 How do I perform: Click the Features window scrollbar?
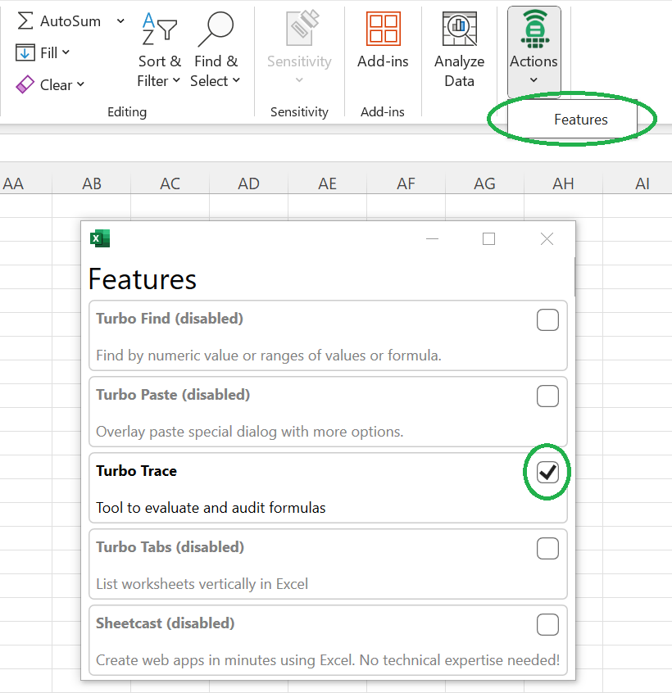574,277
